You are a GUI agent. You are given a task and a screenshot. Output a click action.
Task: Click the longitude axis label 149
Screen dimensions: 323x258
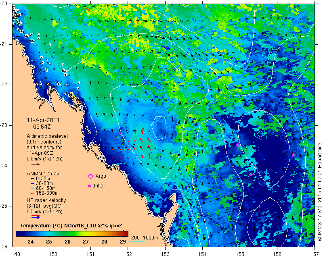pos(16,254)
